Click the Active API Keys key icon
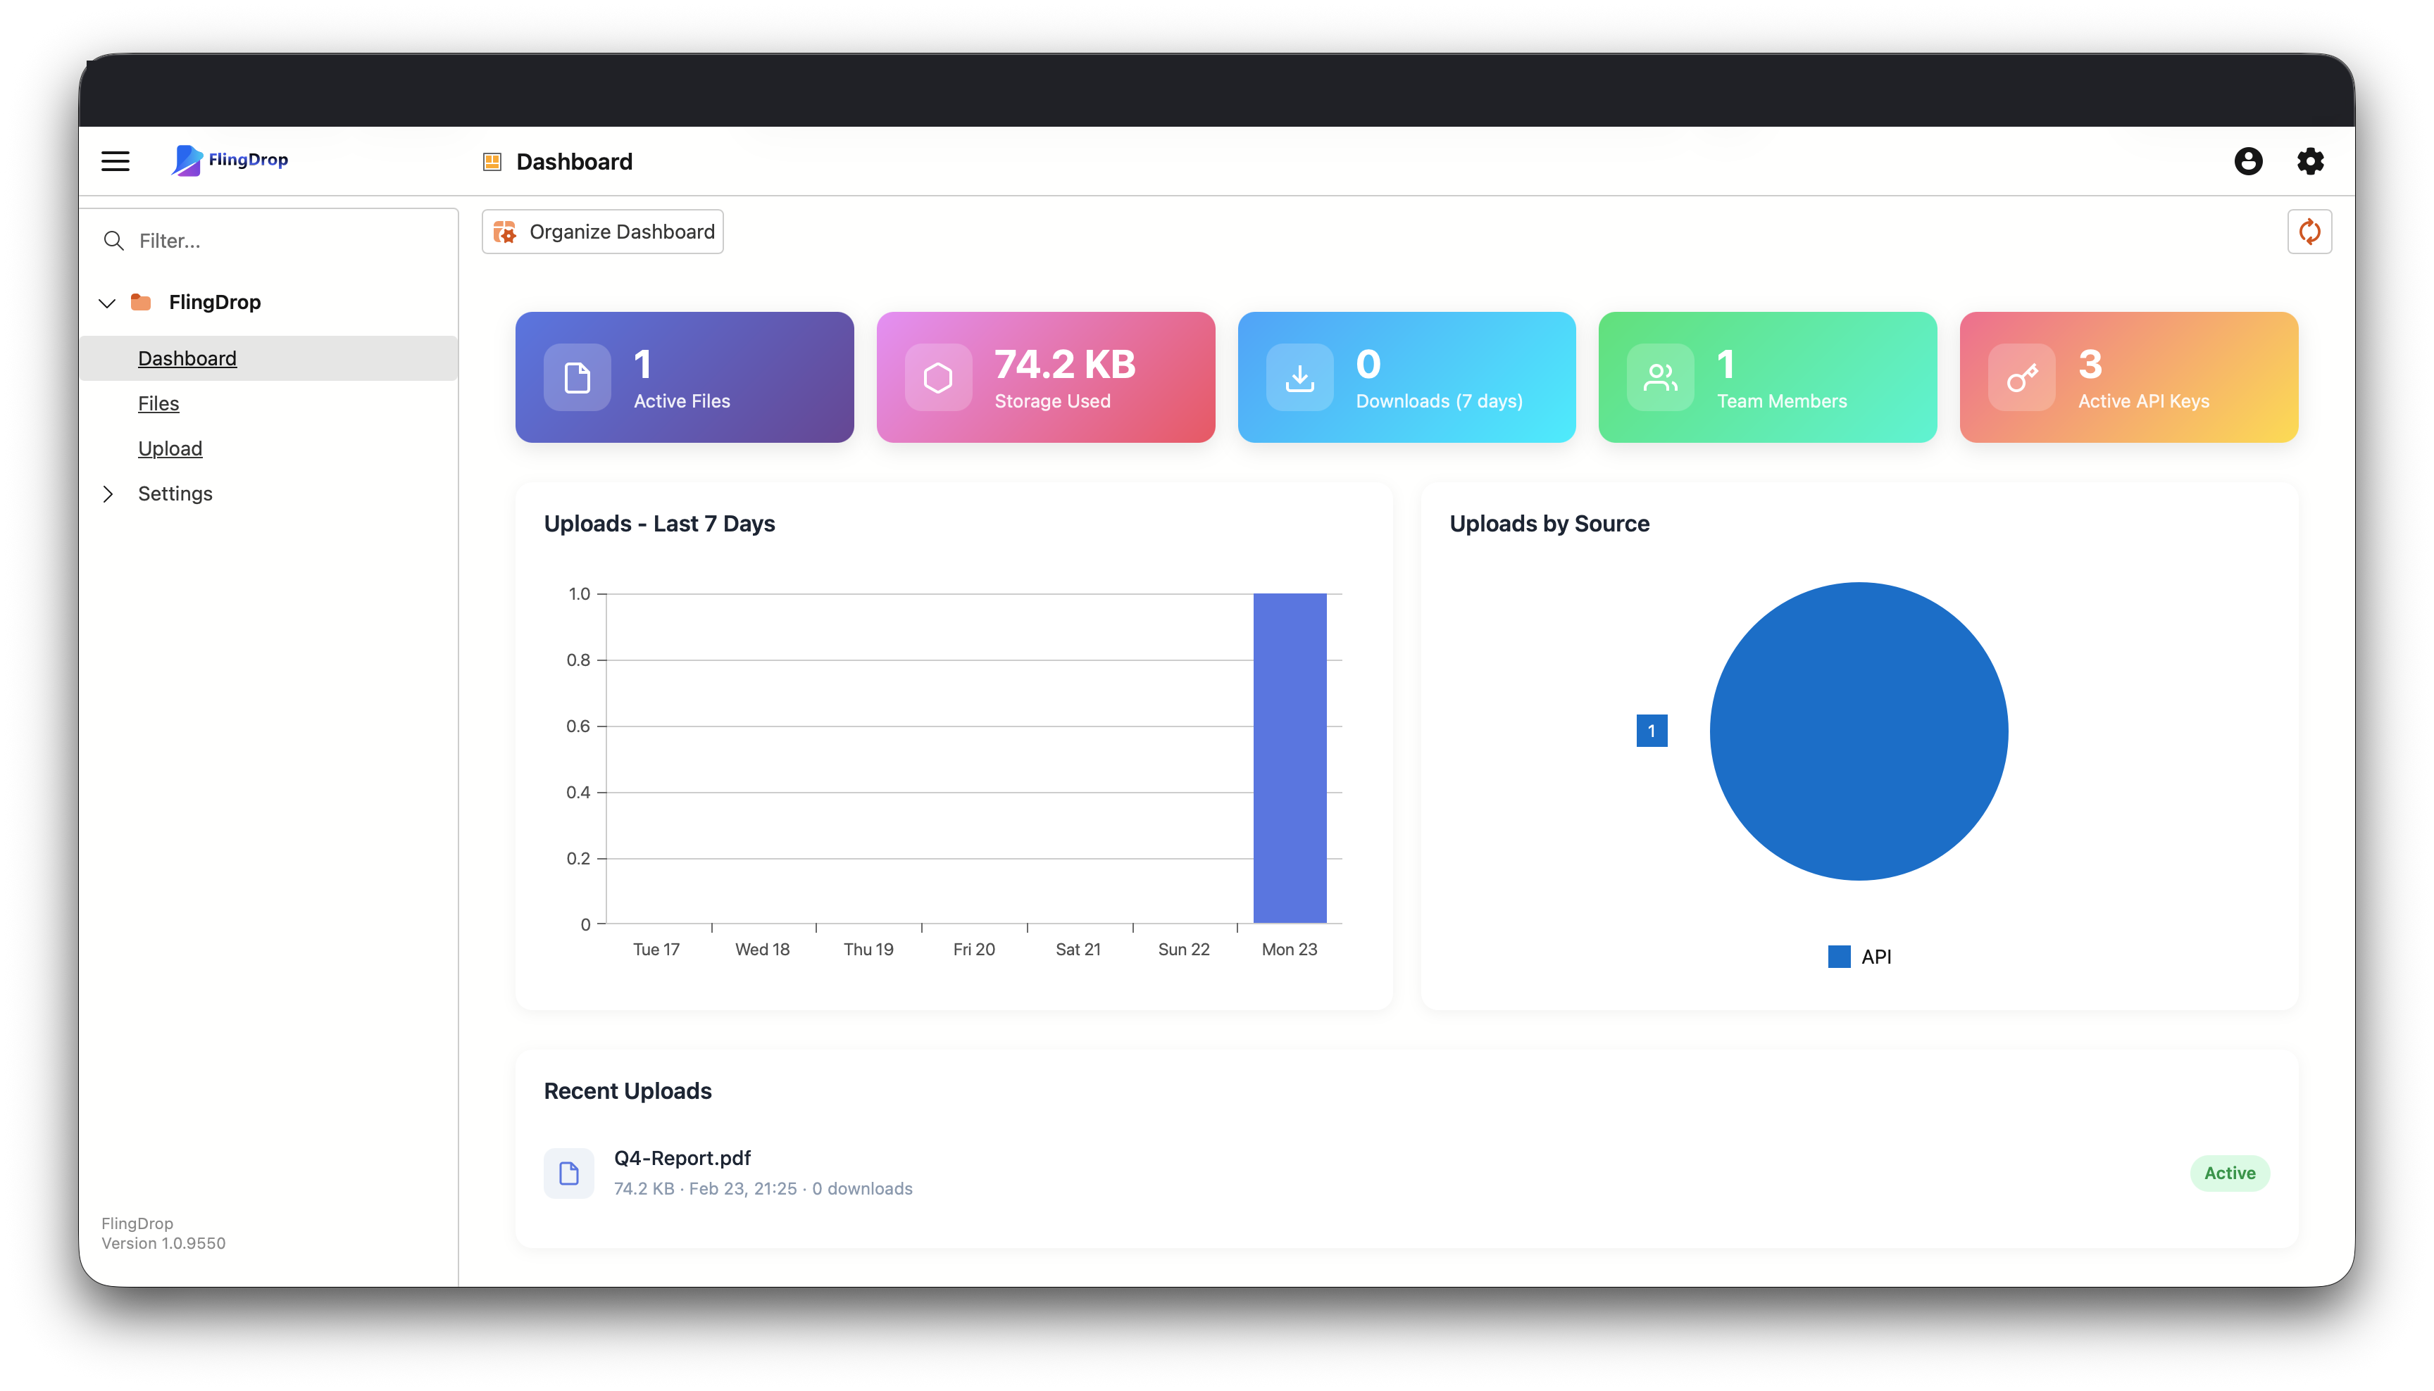The height and width of the screenshot is (1391, 2434). tap(2022, 377)
